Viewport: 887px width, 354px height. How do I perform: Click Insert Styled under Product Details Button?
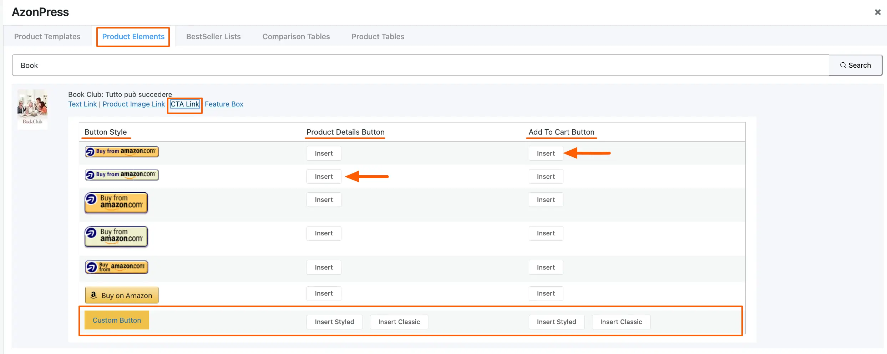pos(334,322)
